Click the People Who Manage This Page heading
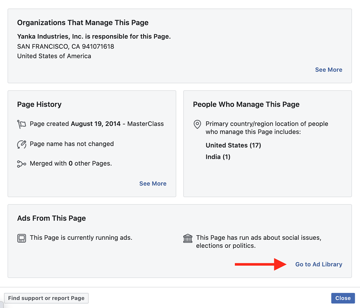 246,105
